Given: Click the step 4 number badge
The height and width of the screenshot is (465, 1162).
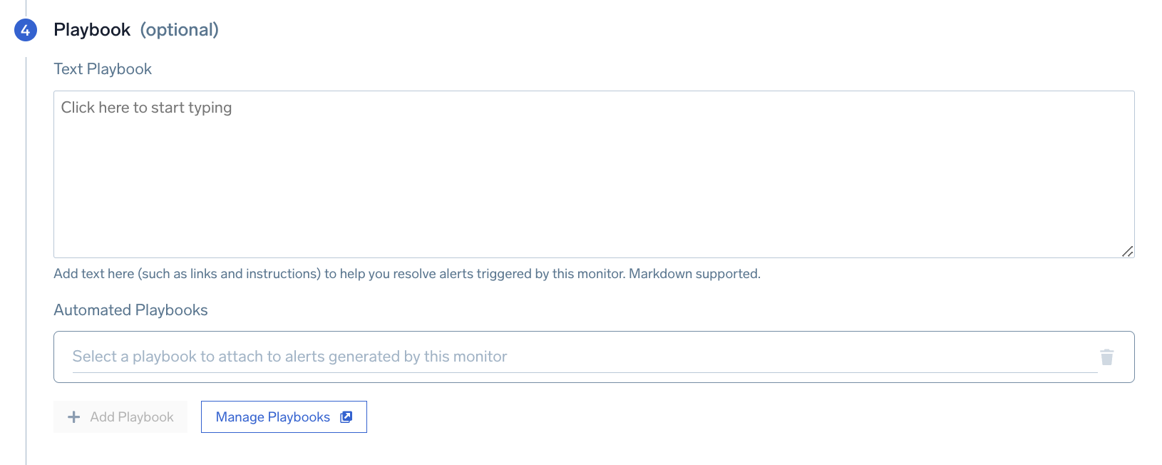Looking at the screenshot, I should 26,30.
